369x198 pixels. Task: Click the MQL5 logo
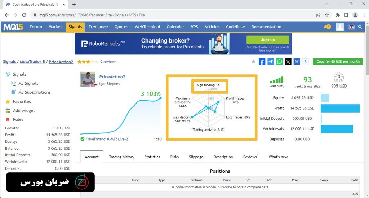point(13,27)
